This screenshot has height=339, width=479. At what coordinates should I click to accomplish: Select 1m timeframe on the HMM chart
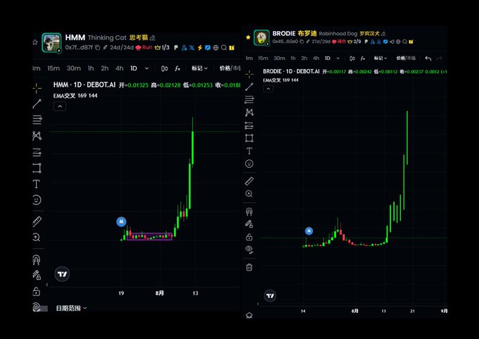(37, 68)
